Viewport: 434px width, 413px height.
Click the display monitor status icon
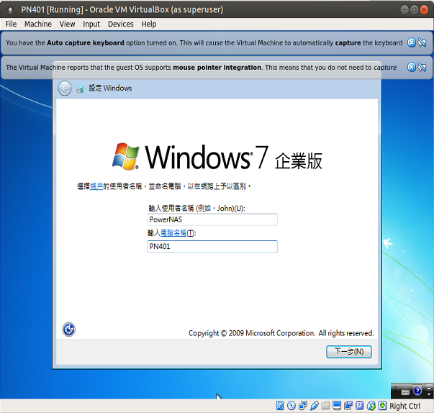[x=337, y=406]
